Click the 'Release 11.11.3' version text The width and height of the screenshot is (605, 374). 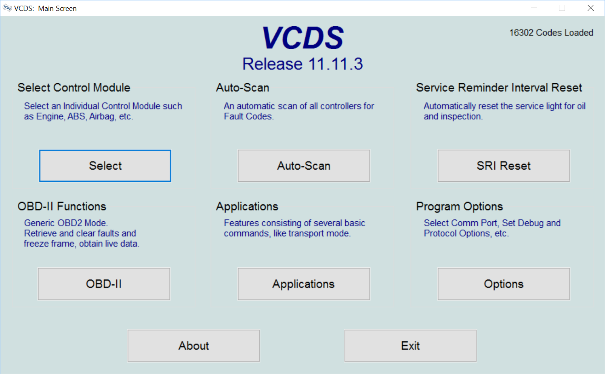[302, 64]
